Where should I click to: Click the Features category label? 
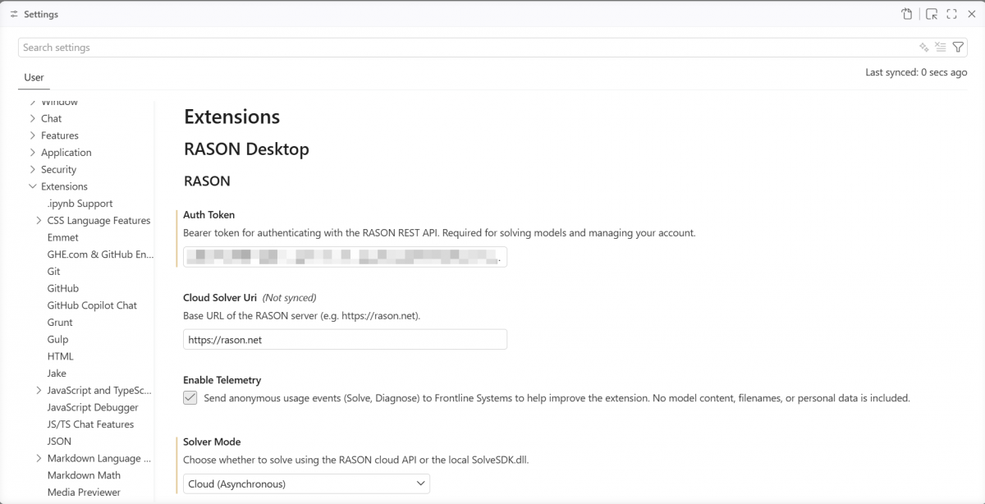tap(60, 135)
